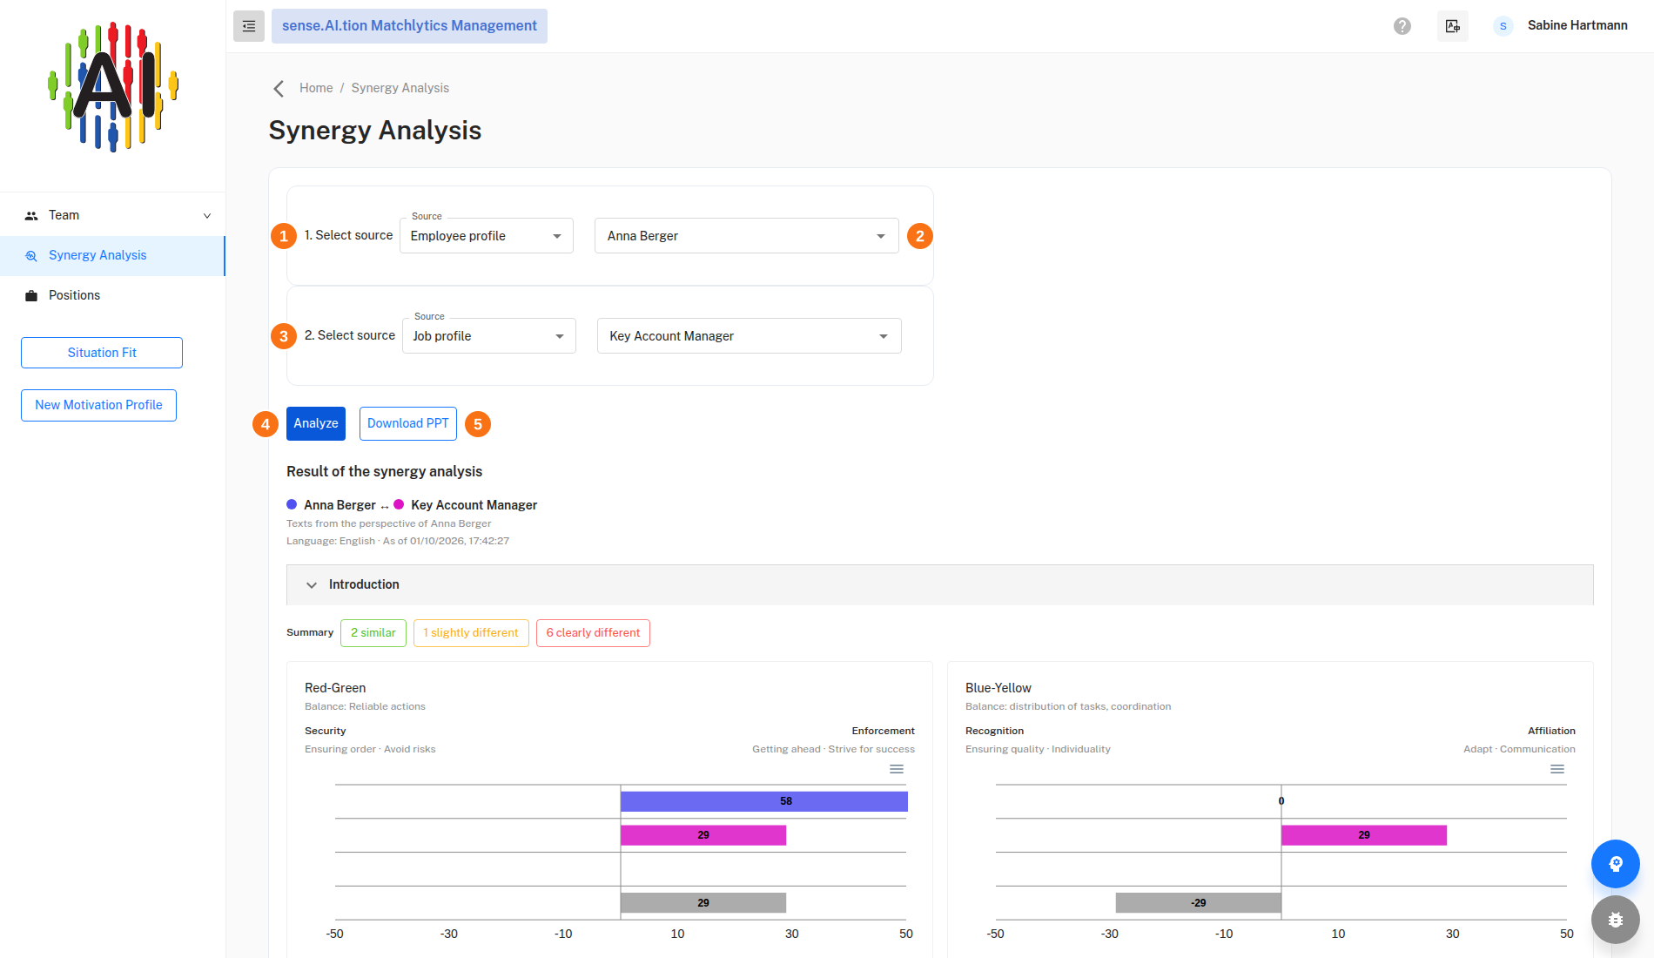Click the purple 58 bar in Red-Green chart
The image size is (1654, 958).
764,801
